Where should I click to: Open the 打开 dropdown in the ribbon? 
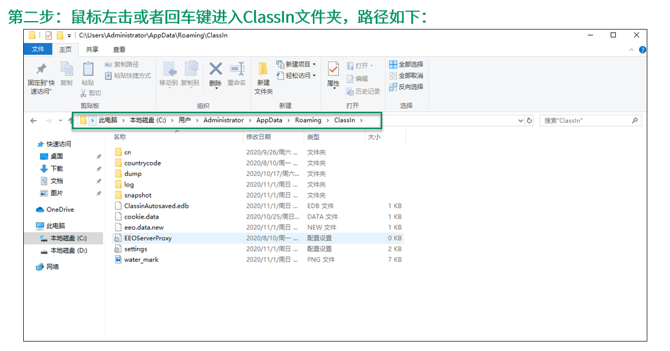[361, 66]
